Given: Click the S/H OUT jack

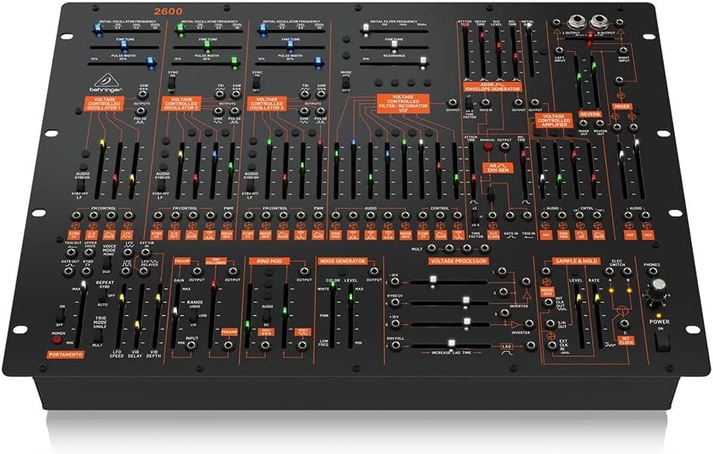Looking at the screenshot, I should pos(550,324).
